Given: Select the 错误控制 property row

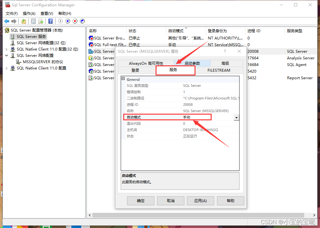Looking at the screenshot, I should [x=182, y=92].
